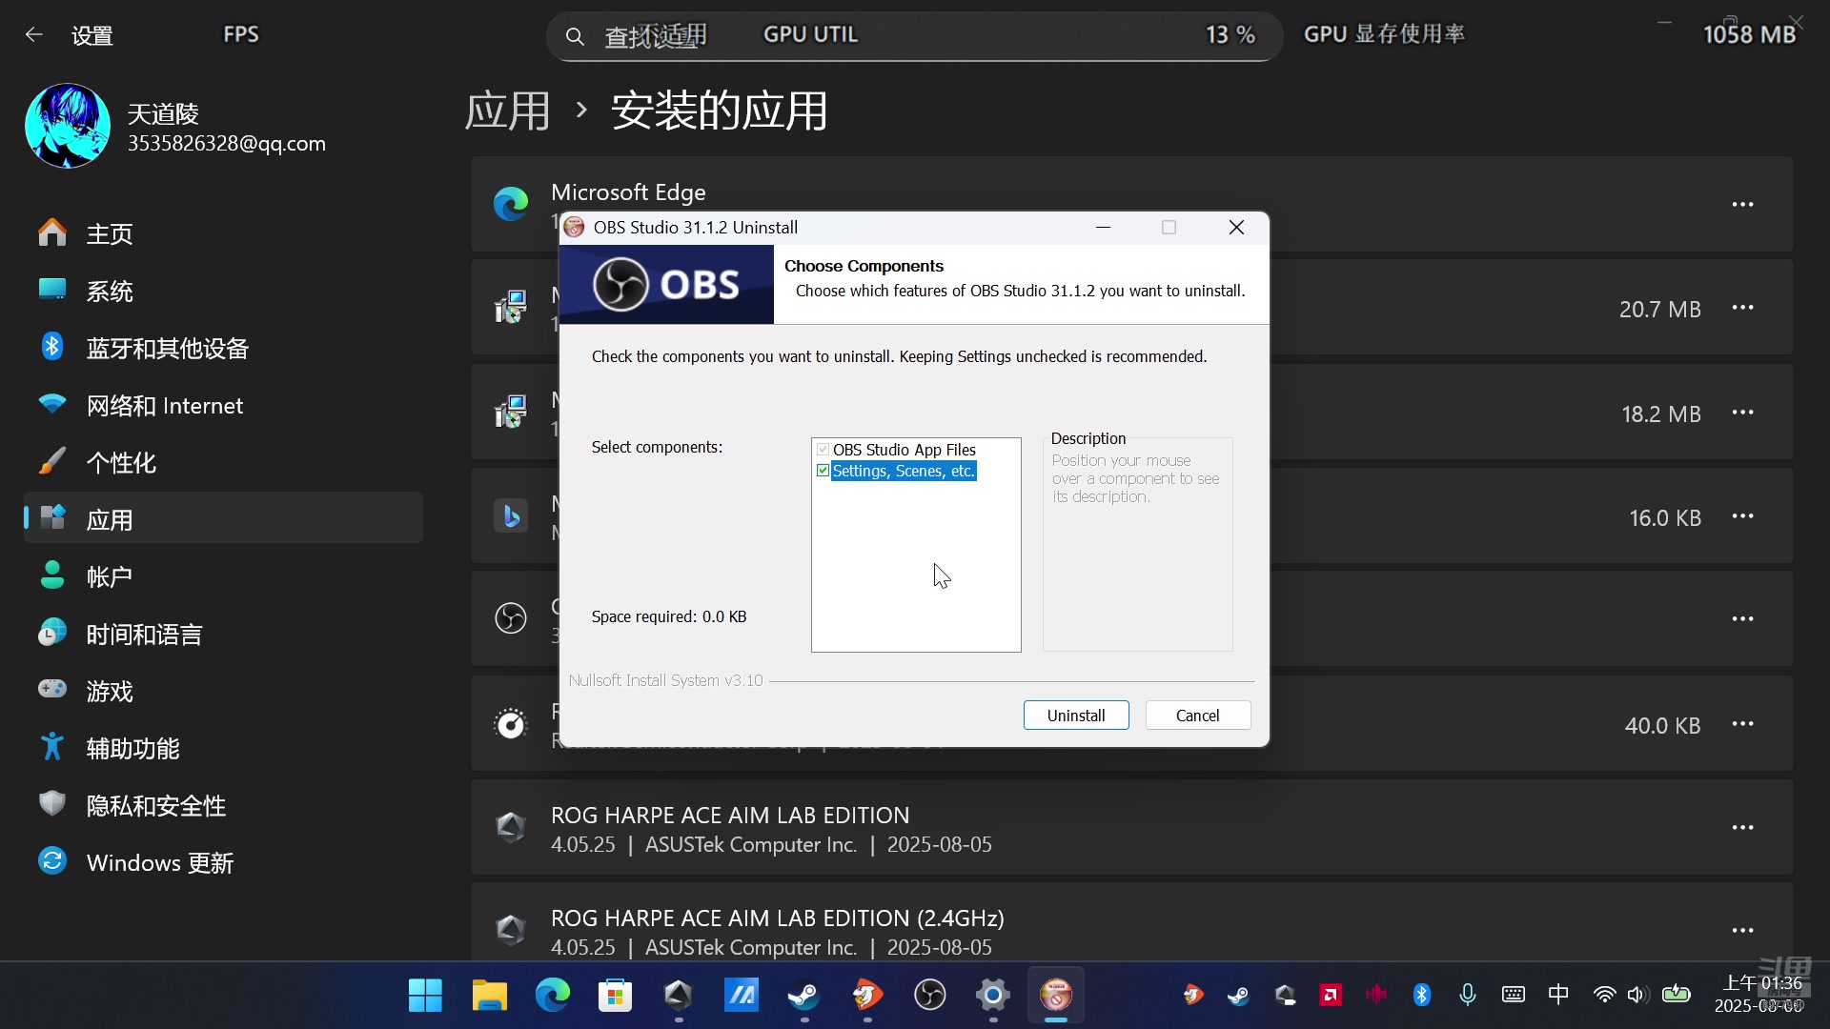This screenshot has height=1029, width=1830.
Task: Click the search box in Settings
Action: click(913, 36)
